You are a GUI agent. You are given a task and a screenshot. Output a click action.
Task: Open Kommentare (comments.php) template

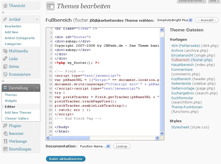182,70
